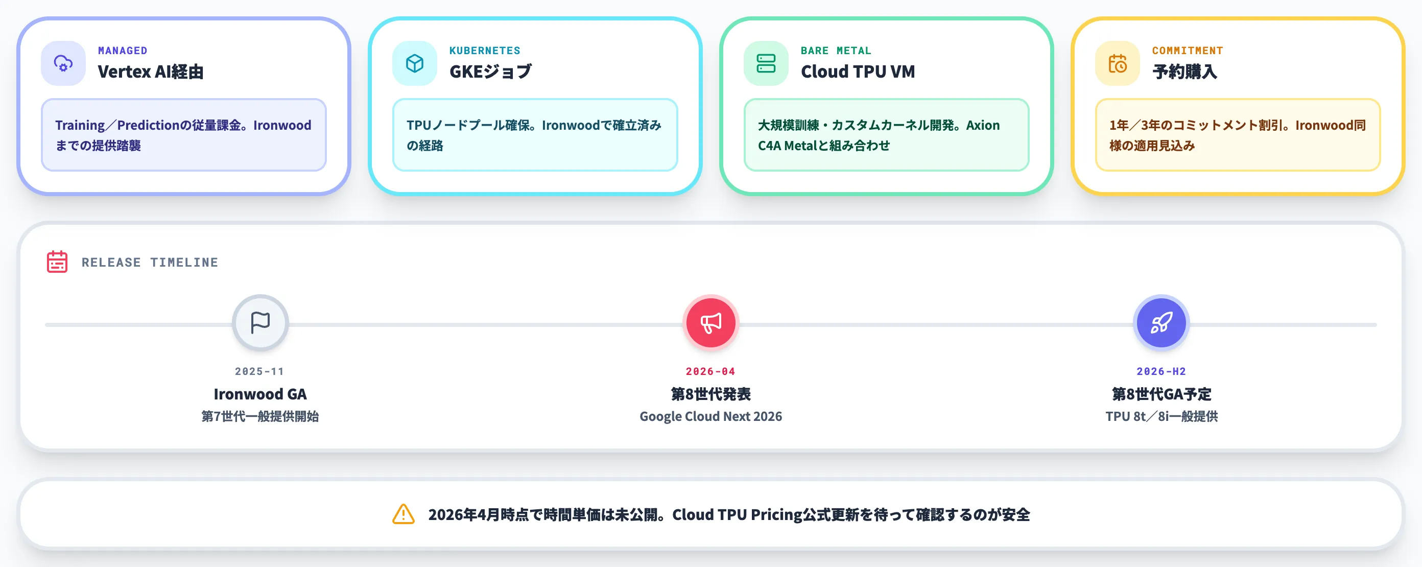Viewport: 1422px width, 567px height.
Task: Select the flag icon above 2025-11
Action: click(x=260, y=323)
